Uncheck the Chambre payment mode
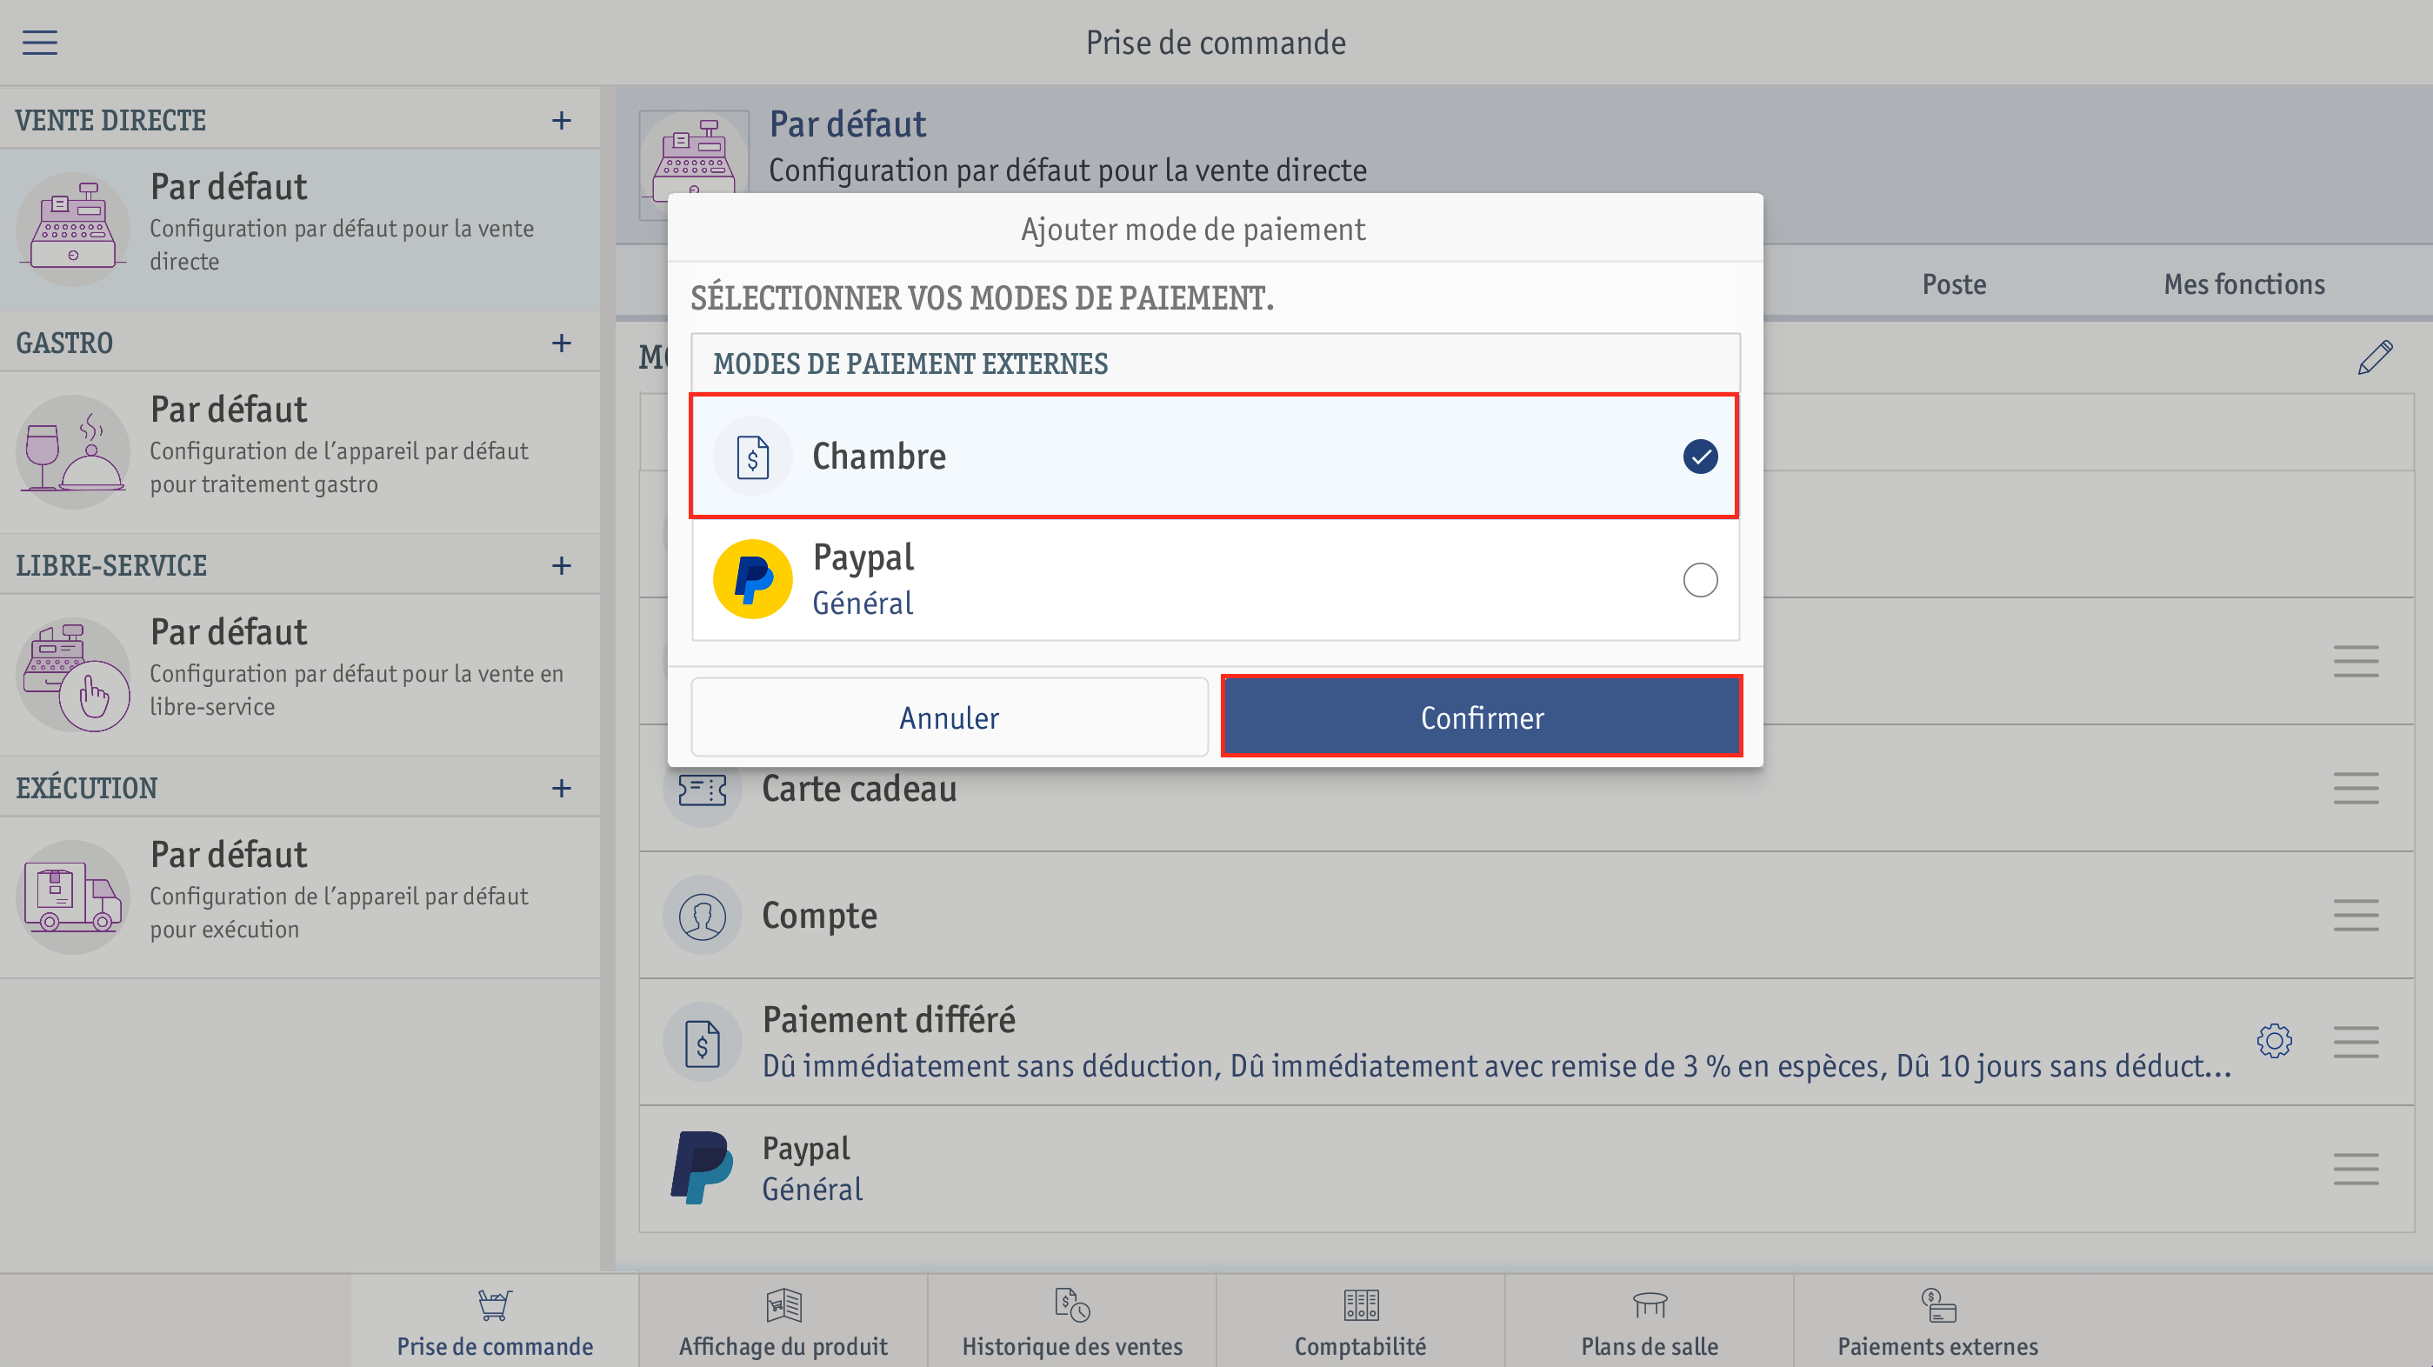The image size is (2433, 1367). click(1700, 457)
